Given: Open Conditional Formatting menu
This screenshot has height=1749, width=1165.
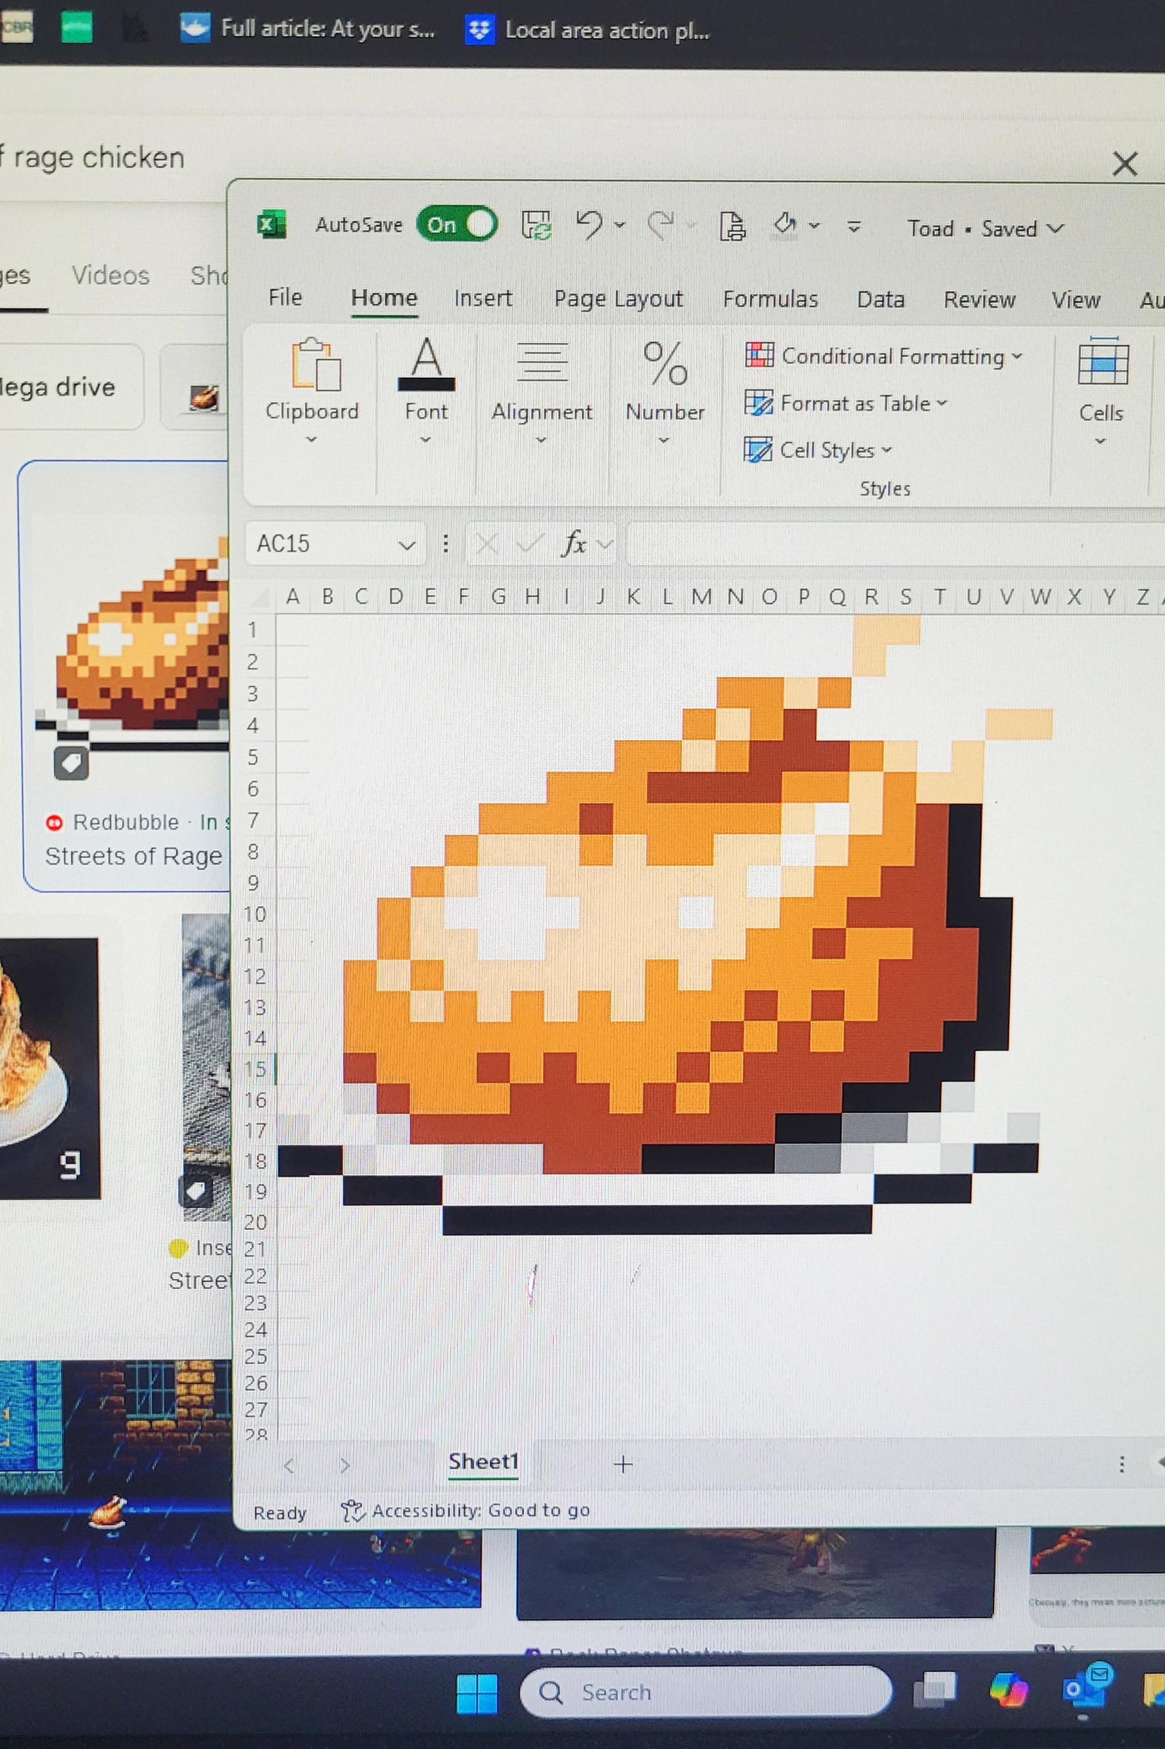Looking at the screenshot, I should pos(884,356).
